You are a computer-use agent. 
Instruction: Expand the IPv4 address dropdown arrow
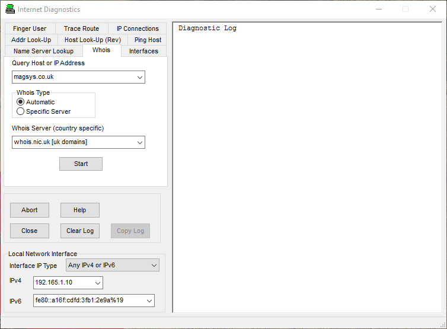click(x=98, y=283)
